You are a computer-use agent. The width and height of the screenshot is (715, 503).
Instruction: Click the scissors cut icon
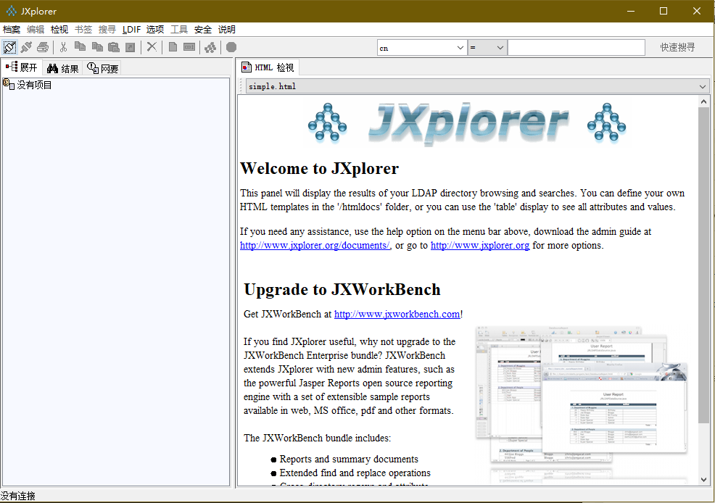click(x=63, y=47)
